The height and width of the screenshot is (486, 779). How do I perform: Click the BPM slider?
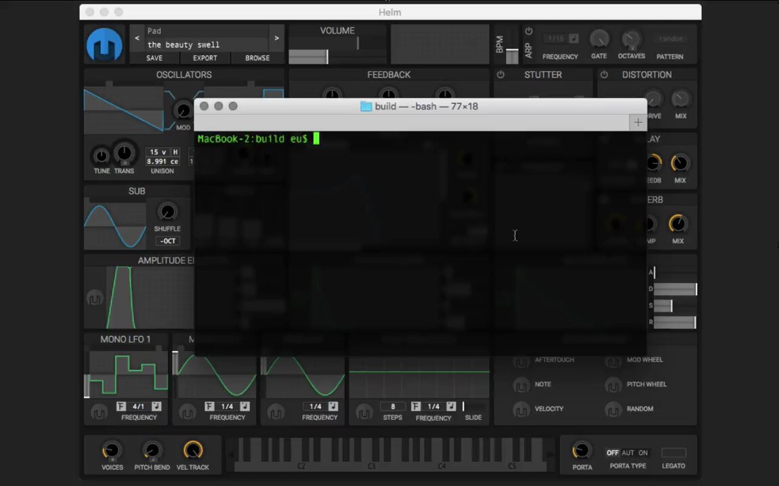pos(512,56)
